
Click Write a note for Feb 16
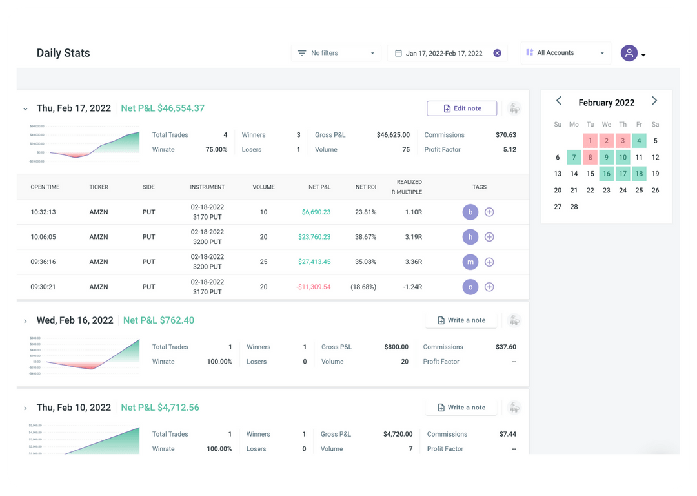coord(461,320)
